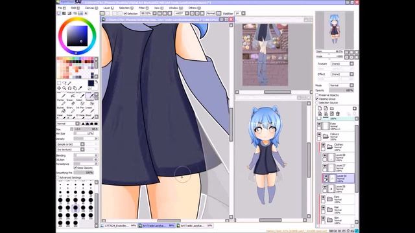Select the Ears folder layer

[337, 199]
